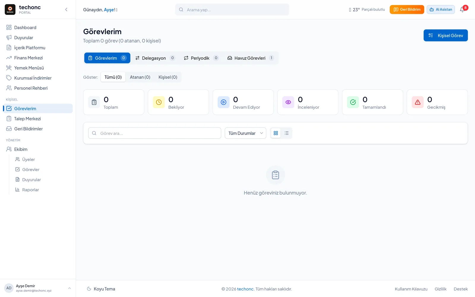Image resolution: width=475 pixels, height=297 pixels.
Task: Click the Görevlerim checkbox icon in sidebar
Action: (x=9, y=109)
